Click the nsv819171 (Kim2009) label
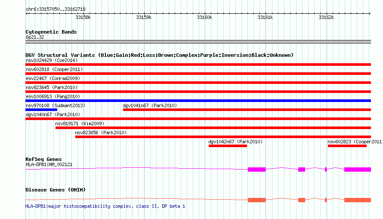 tap(80, 123)
